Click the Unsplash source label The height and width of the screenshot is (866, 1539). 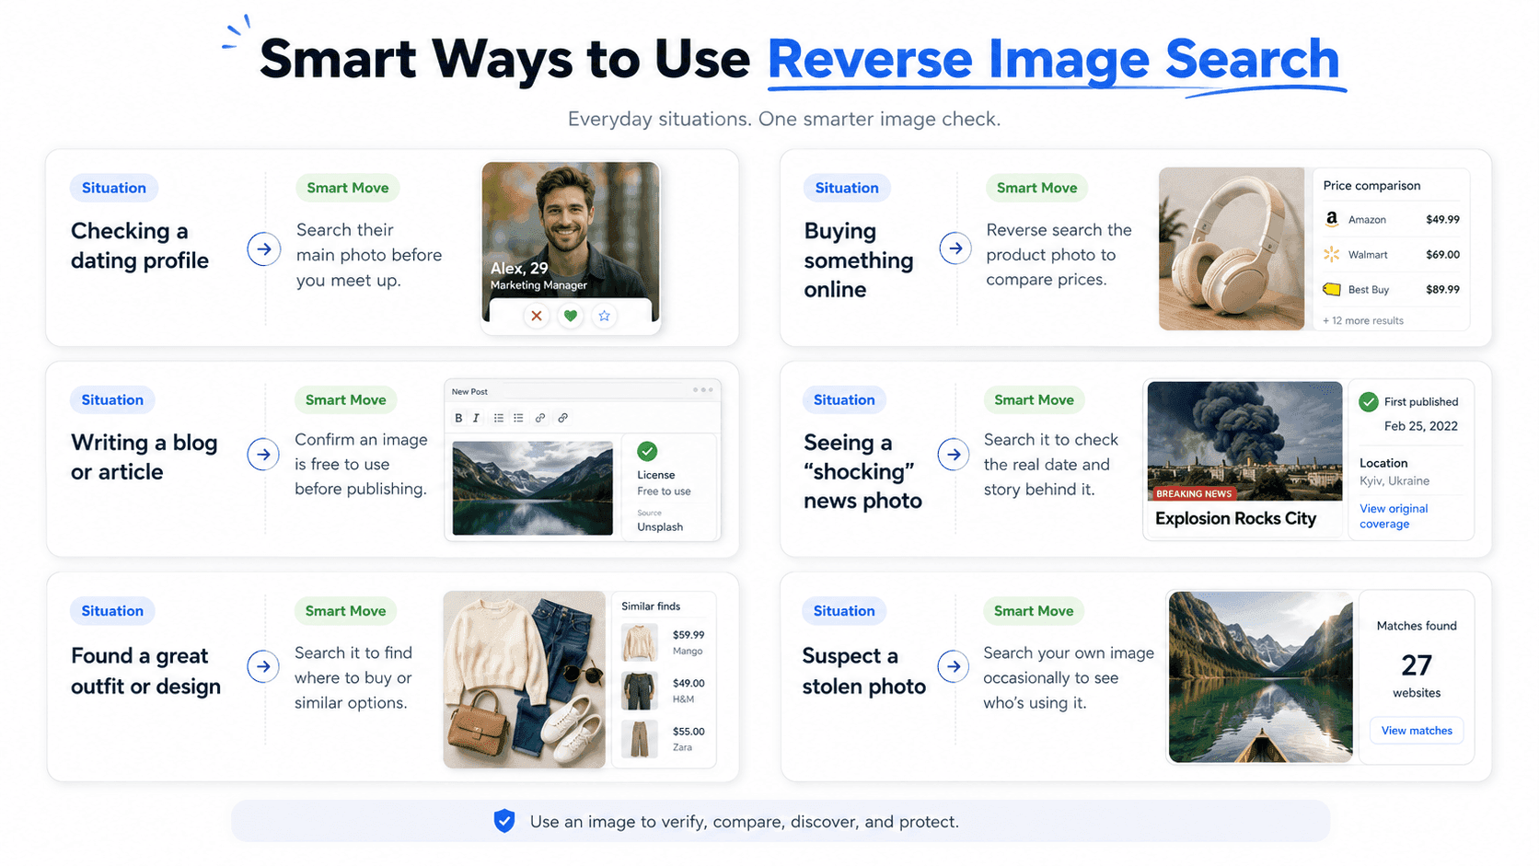660,526
